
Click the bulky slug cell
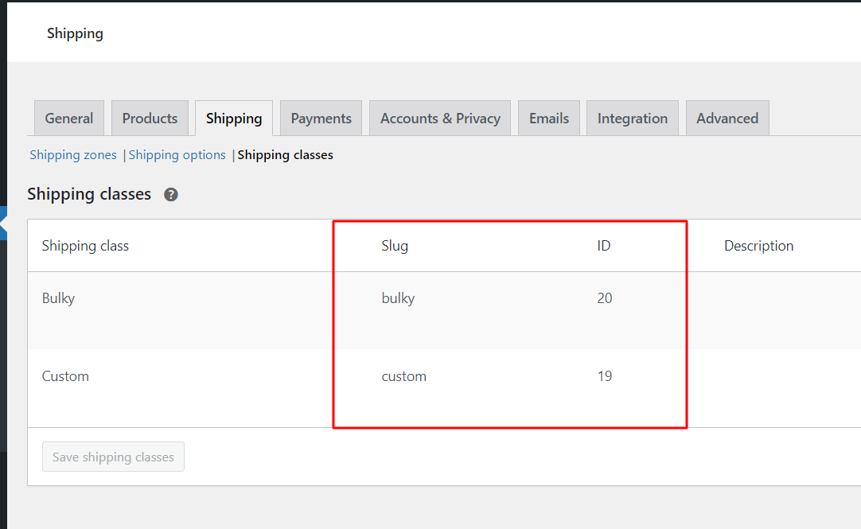pos(398,298)
